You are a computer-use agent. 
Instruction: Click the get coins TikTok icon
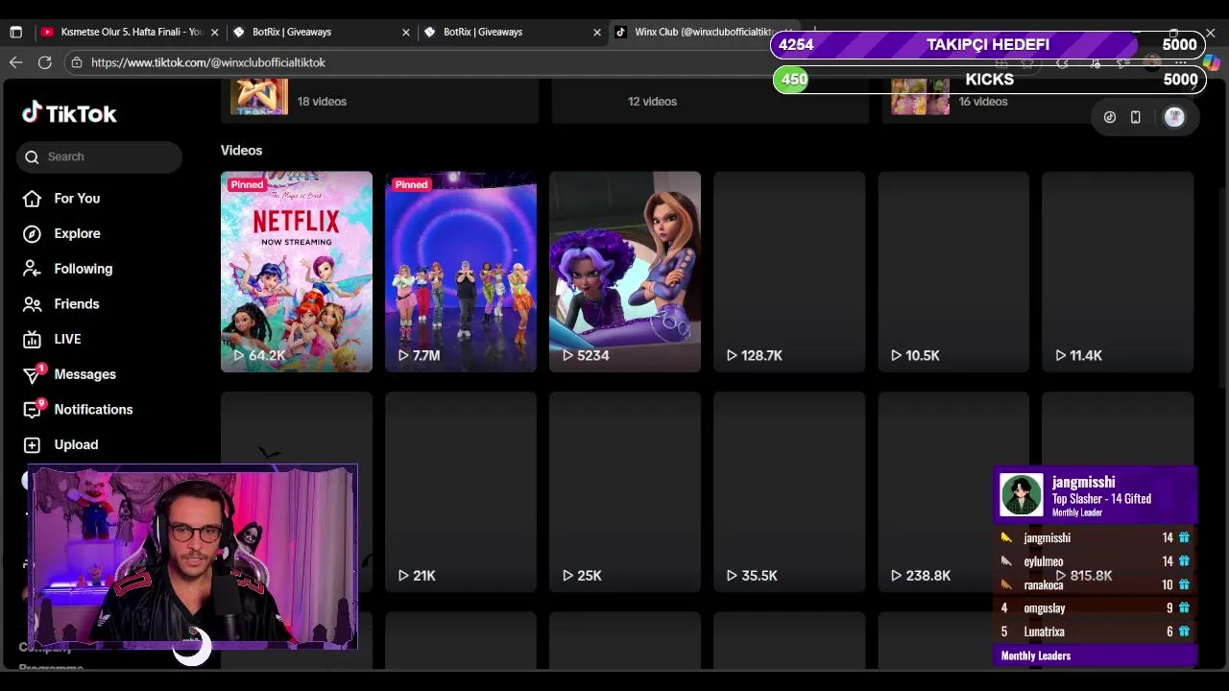point(1109,117)
